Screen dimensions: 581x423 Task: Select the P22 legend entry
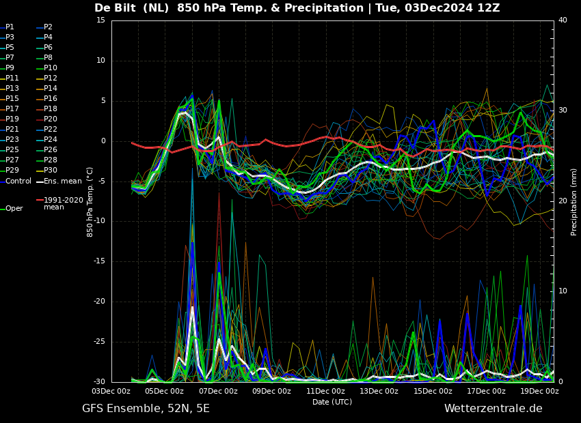click(x=51, y=130)
